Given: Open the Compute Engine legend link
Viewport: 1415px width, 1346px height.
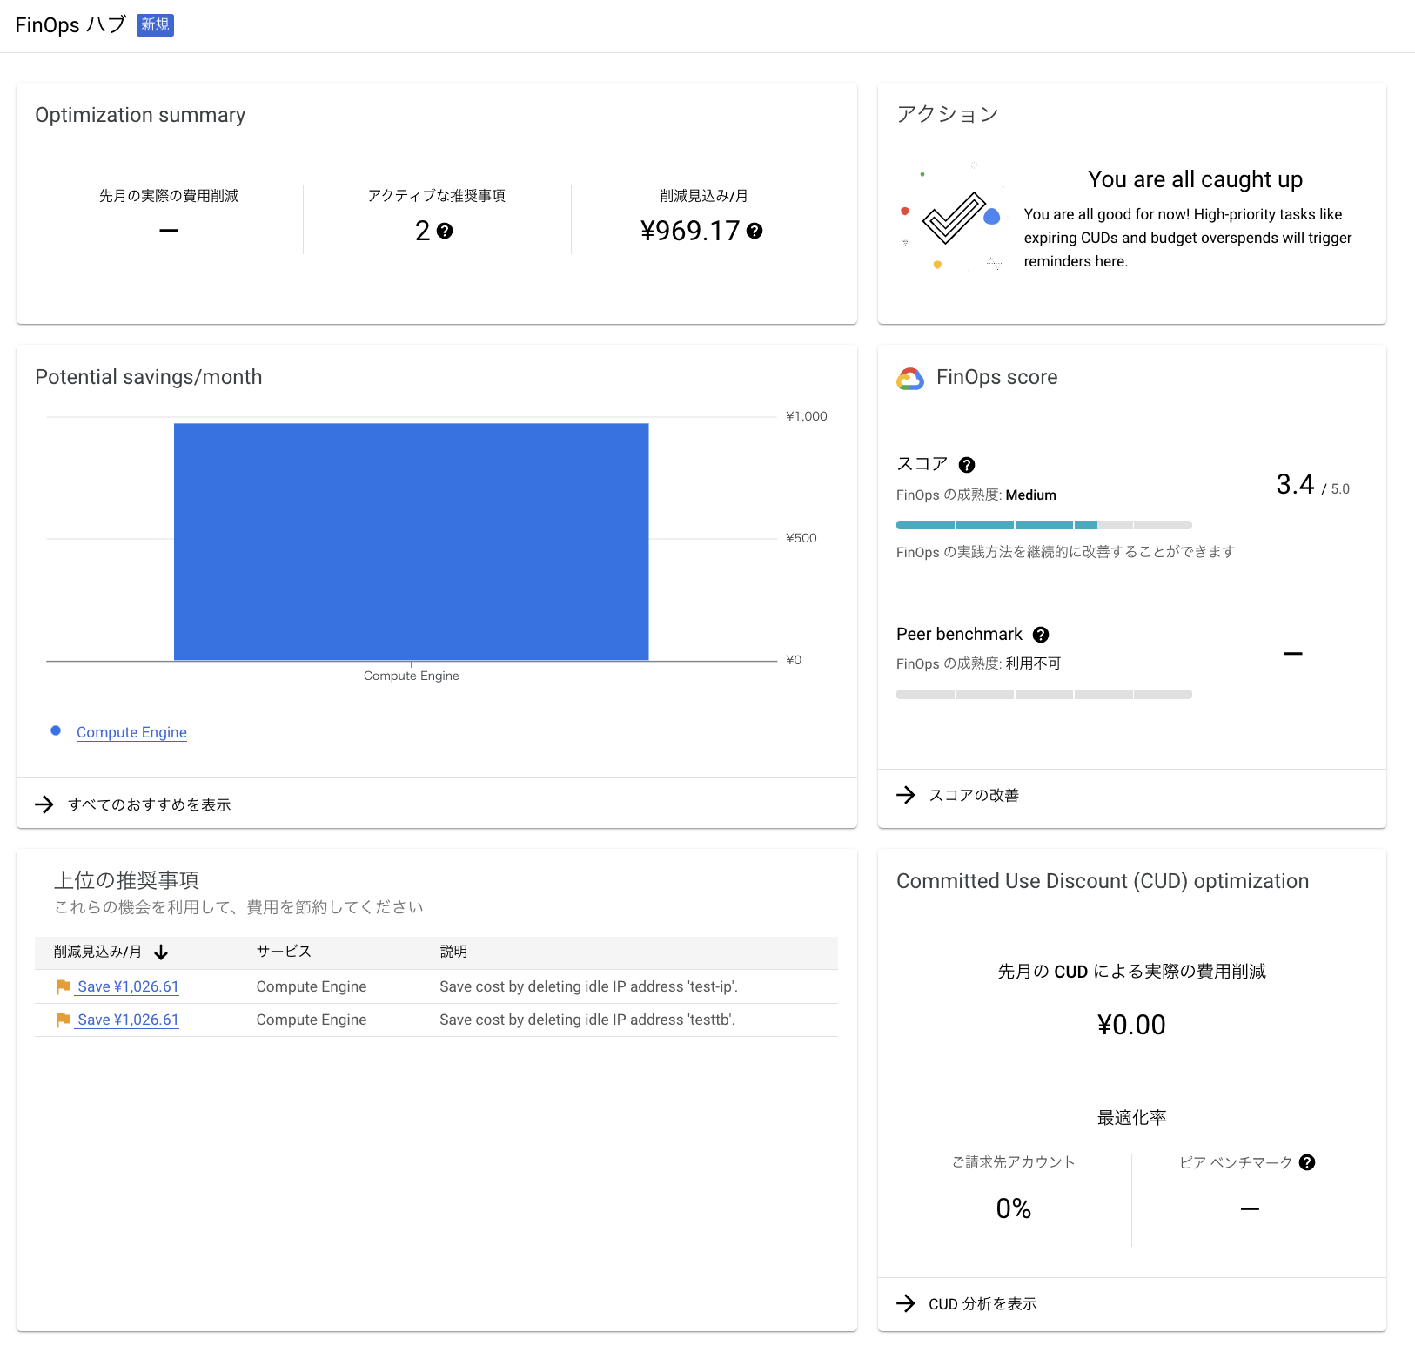Looking at the screenshot, I should coord(131,731).
